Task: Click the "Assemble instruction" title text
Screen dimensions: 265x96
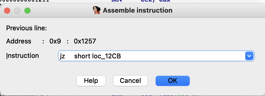Action: click(138, 10)
